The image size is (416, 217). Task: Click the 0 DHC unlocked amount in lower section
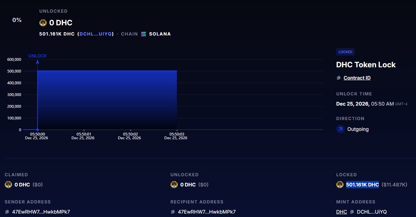[188, 185]
